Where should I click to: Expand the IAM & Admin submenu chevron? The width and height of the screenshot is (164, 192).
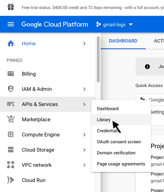84,89
